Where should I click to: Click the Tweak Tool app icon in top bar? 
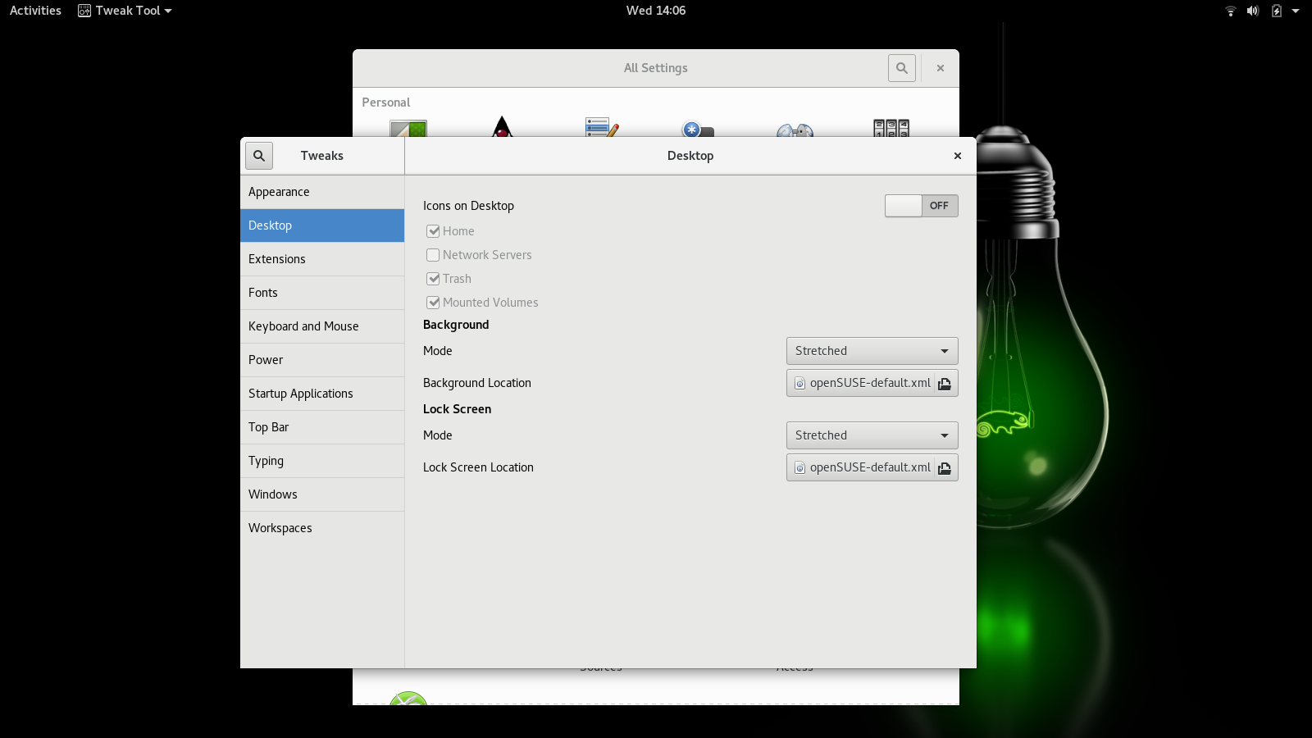84,11
